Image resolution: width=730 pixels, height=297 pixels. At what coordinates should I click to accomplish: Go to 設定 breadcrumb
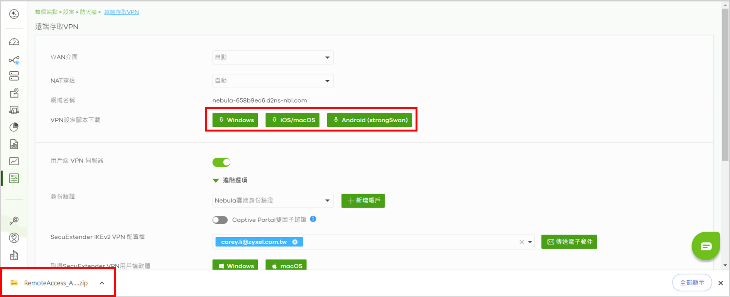(69, 12)
